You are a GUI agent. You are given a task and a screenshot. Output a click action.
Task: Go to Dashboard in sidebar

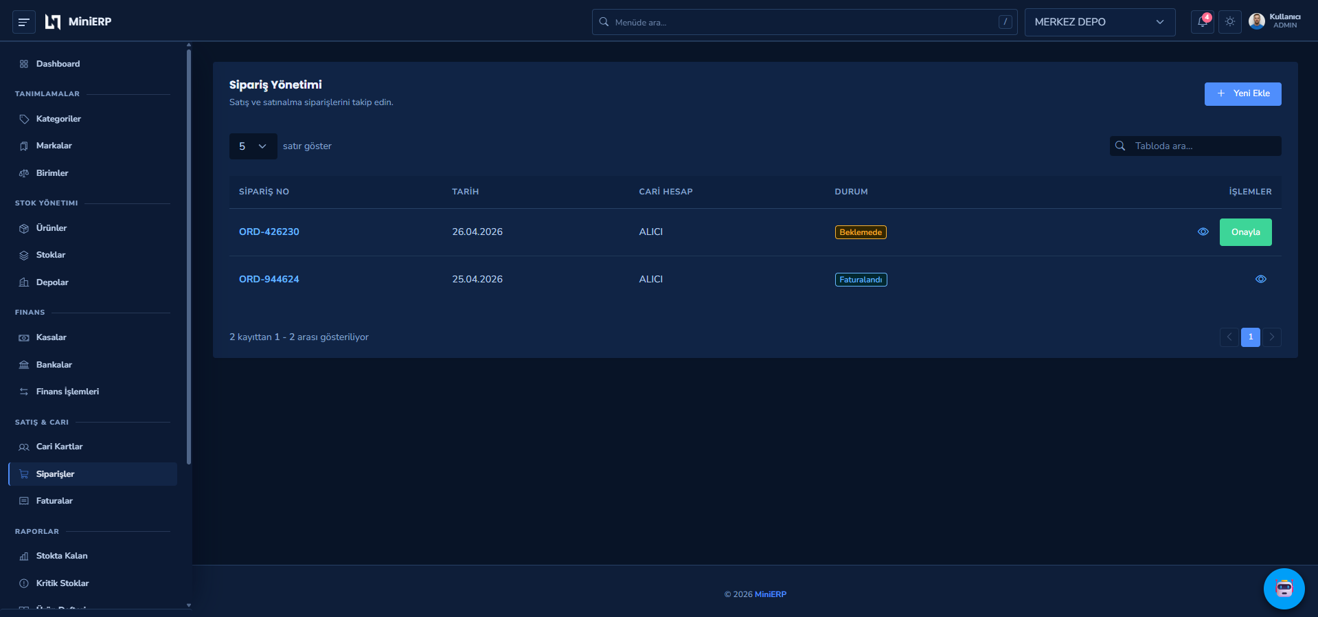93,64
